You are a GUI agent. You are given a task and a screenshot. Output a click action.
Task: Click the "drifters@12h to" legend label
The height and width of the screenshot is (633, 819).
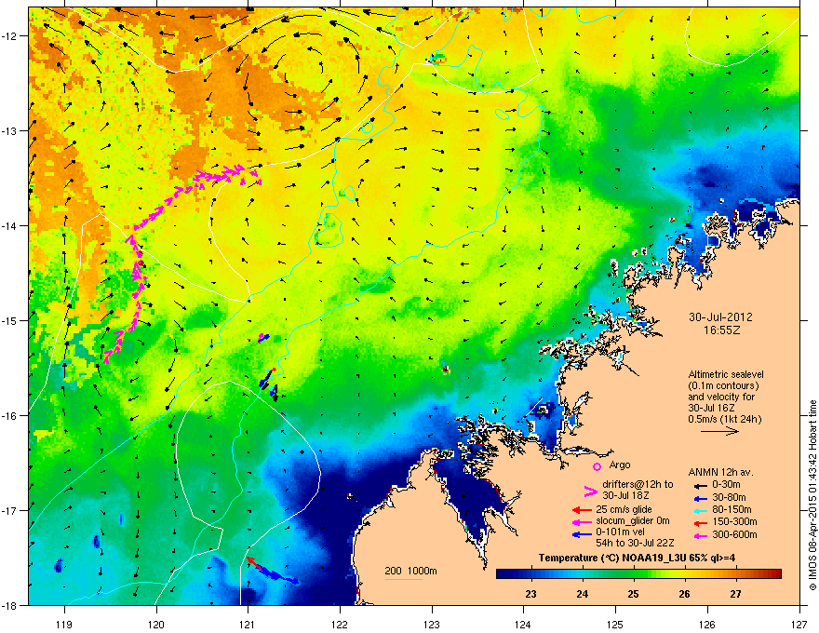click(638, 484)
